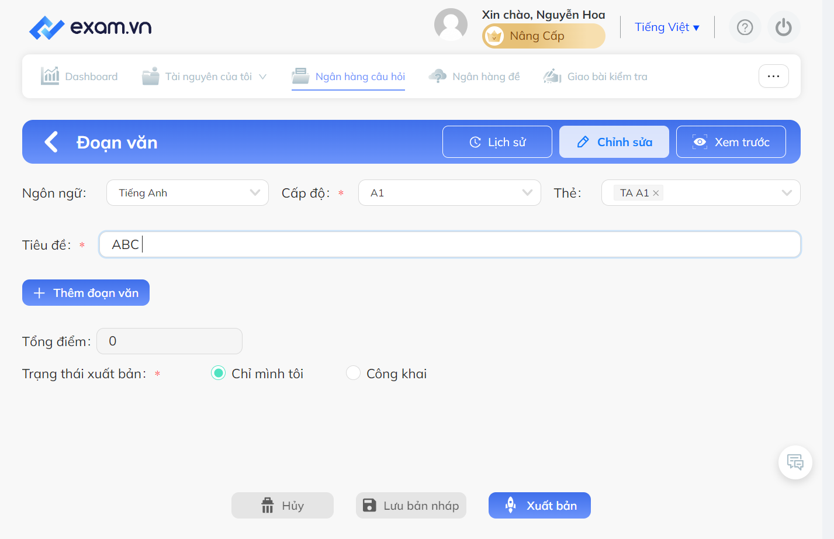The width and height of the screenshot is (834, 539).
Task: Remove the TA A1 tag
Action: [656, 193]
